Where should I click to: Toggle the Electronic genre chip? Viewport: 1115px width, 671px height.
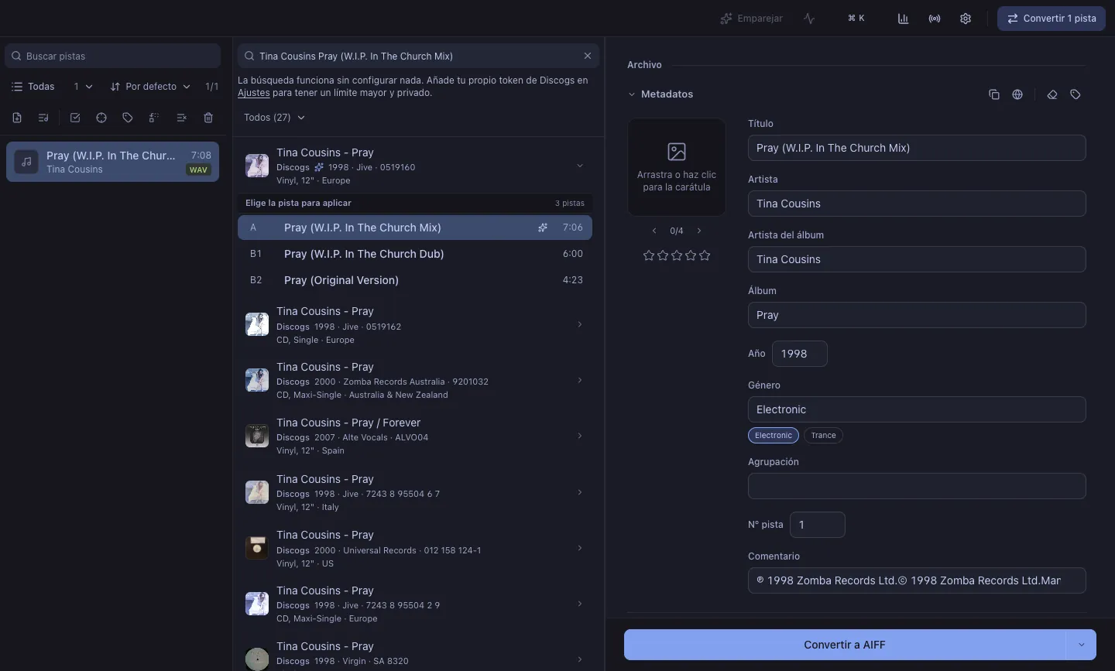(x=774, y=436)
